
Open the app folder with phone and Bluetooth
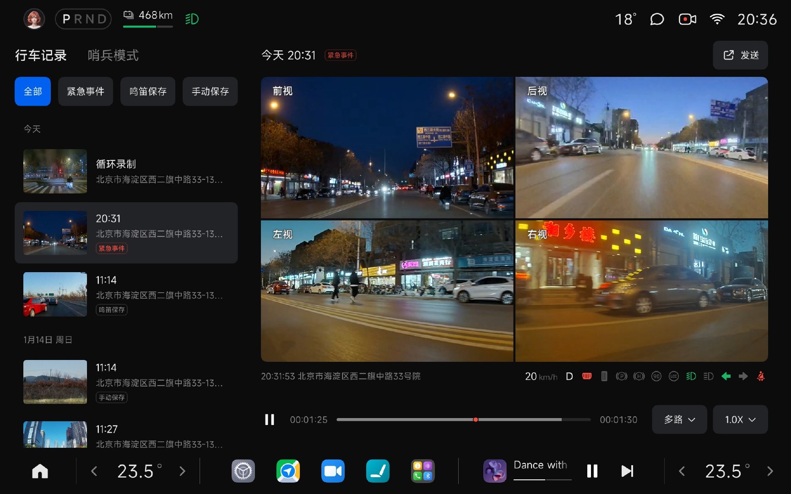(x=423, y=471)
